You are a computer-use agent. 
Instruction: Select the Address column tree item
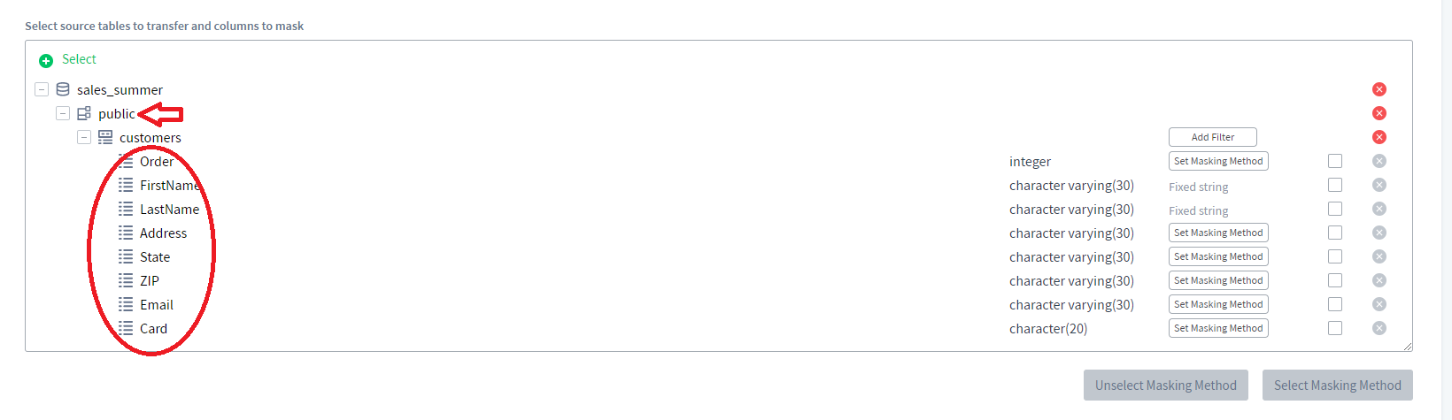pyautogui.click(x=163, y=233)
